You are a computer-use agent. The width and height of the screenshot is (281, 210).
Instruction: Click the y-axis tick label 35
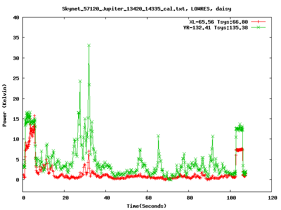pos(16,38)
